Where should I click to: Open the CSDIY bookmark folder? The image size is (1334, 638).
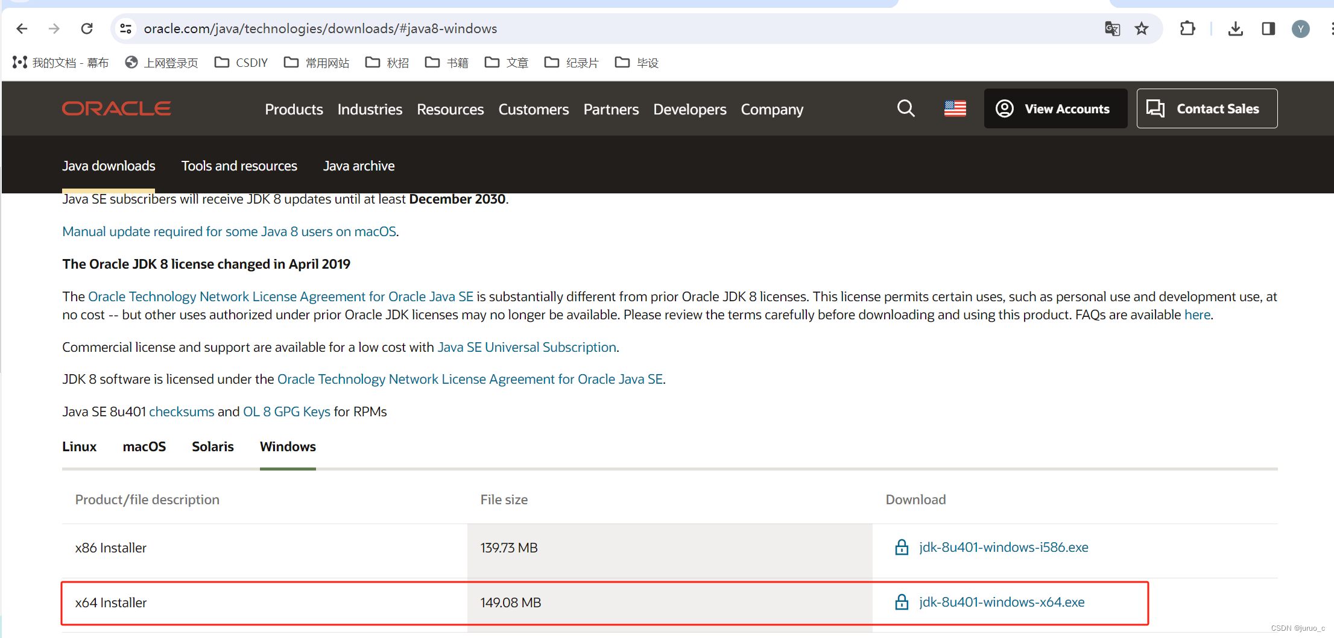point(241,63)
